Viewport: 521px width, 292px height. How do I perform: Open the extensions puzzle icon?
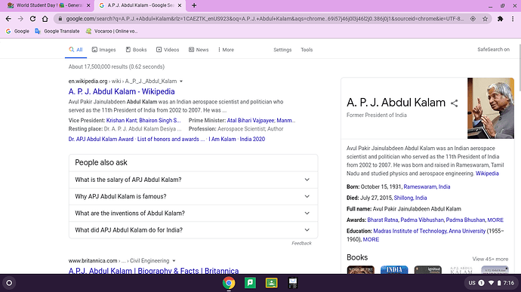click(x=500, y=19)
